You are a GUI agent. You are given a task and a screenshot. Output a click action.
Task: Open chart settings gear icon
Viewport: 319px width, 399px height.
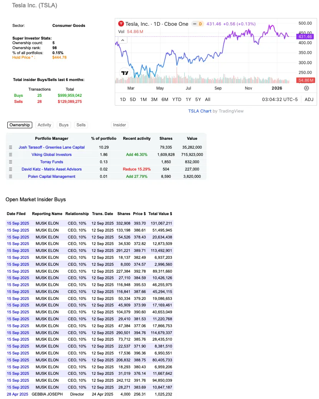[x=307, y=88]
